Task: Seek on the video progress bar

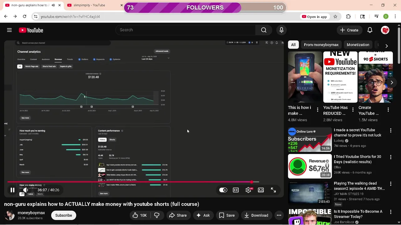Action: click(133, 182)
